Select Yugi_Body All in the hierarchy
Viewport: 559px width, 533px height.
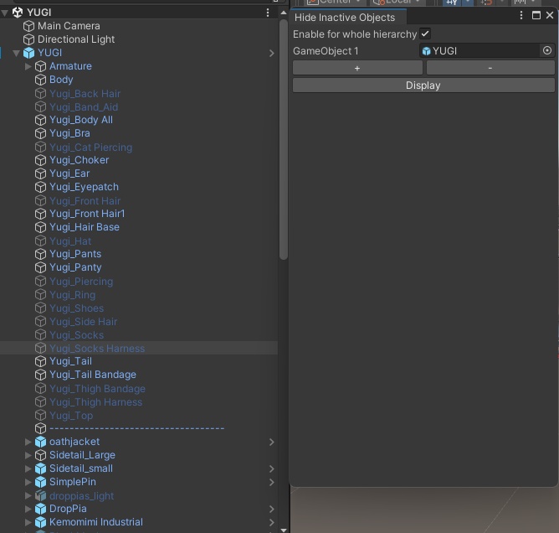pyautogui.click(x=81, y=120)
